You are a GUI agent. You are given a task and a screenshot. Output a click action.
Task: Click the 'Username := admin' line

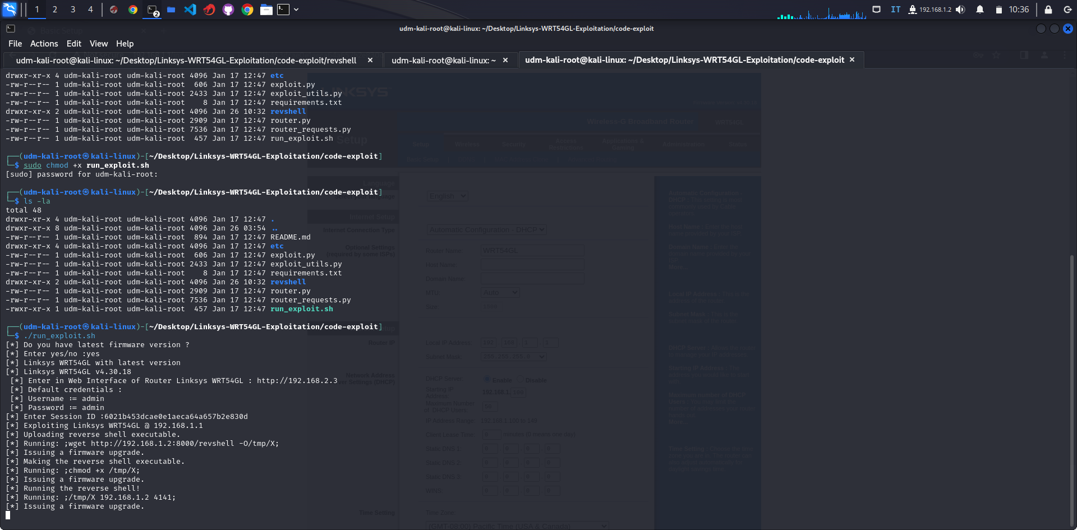[57, 399]
